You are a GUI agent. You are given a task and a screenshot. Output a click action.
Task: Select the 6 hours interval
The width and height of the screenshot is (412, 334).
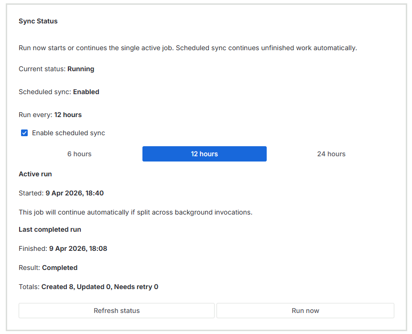79,154
